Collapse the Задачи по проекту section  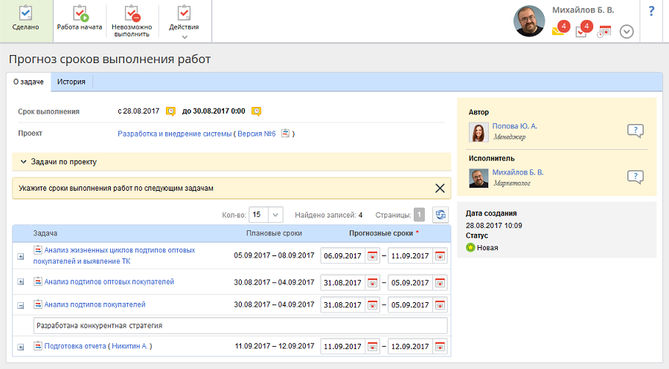[24, 161]
